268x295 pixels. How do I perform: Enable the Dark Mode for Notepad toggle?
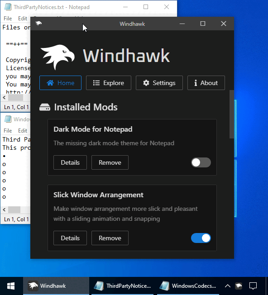(201, 162)
